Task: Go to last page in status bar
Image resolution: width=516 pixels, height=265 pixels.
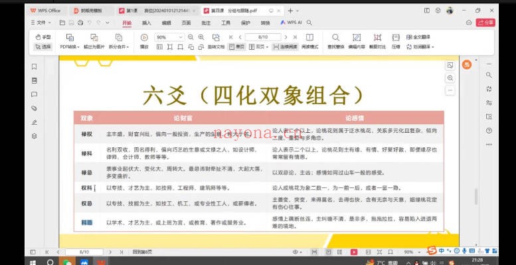Action: (x=121, y=252)
